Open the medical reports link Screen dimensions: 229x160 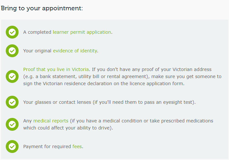click(x=51, y=121)
